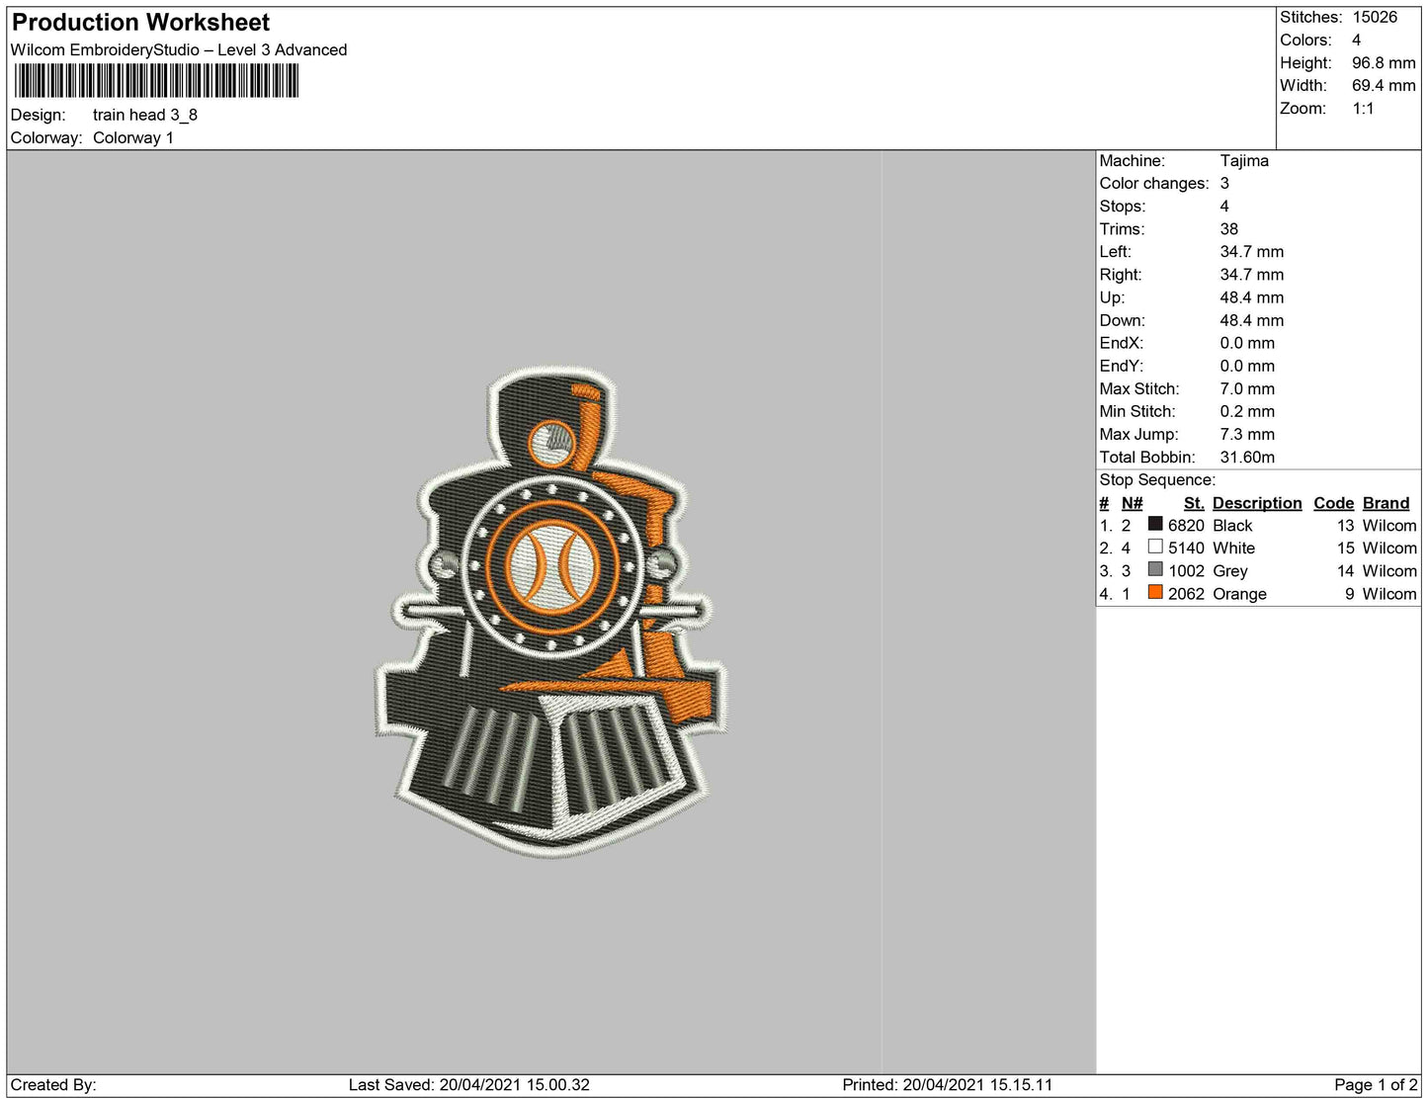This screenshot has width=1428, height=1099.
Task: Click the stitch count '1002' in the Grey row
Action: (1186, 570)
